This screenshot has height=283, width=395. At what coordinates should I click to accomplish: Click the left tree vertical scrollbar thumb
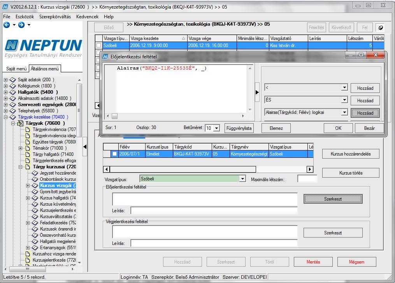pyautogui.click(x=79, y=110)
